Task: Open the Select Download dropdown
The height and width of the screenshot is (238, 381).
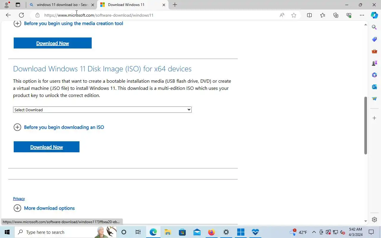Action: [102, 110]
